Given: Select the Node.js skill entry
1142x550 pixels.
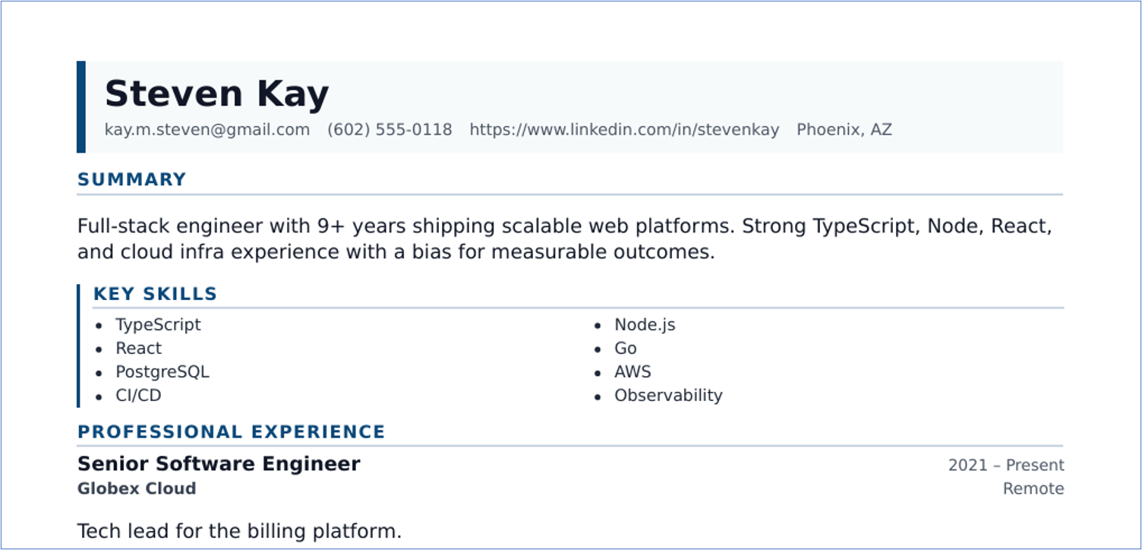Looking at the screenshot, I should 645,325.
